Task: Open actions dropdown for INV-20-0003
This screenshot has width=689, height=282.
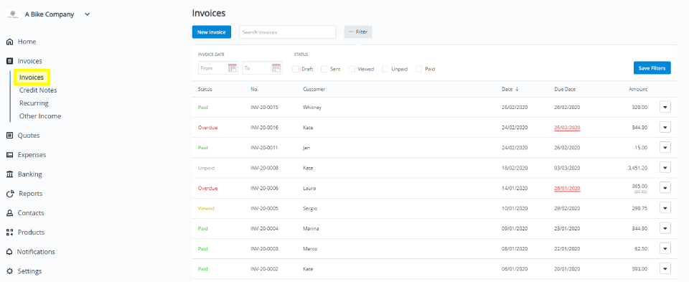Action: (x=665, y=248)
